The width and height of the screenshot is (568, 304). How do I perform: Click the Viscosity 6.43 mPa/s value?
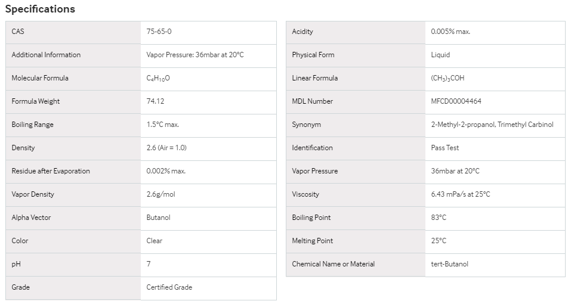[460, 194]
